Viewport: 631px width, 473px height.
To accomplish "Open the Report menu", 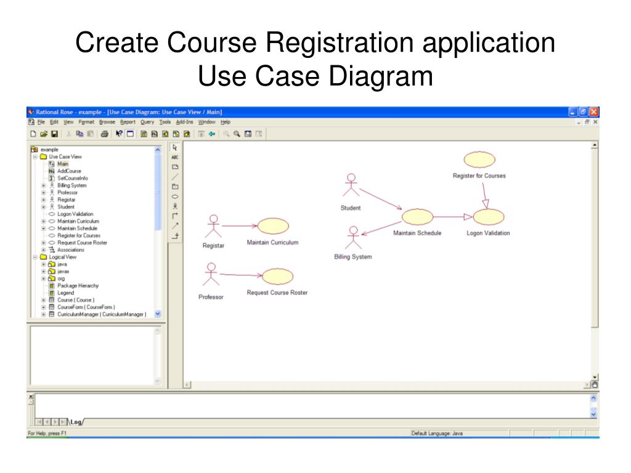I will tap(128, 122).
